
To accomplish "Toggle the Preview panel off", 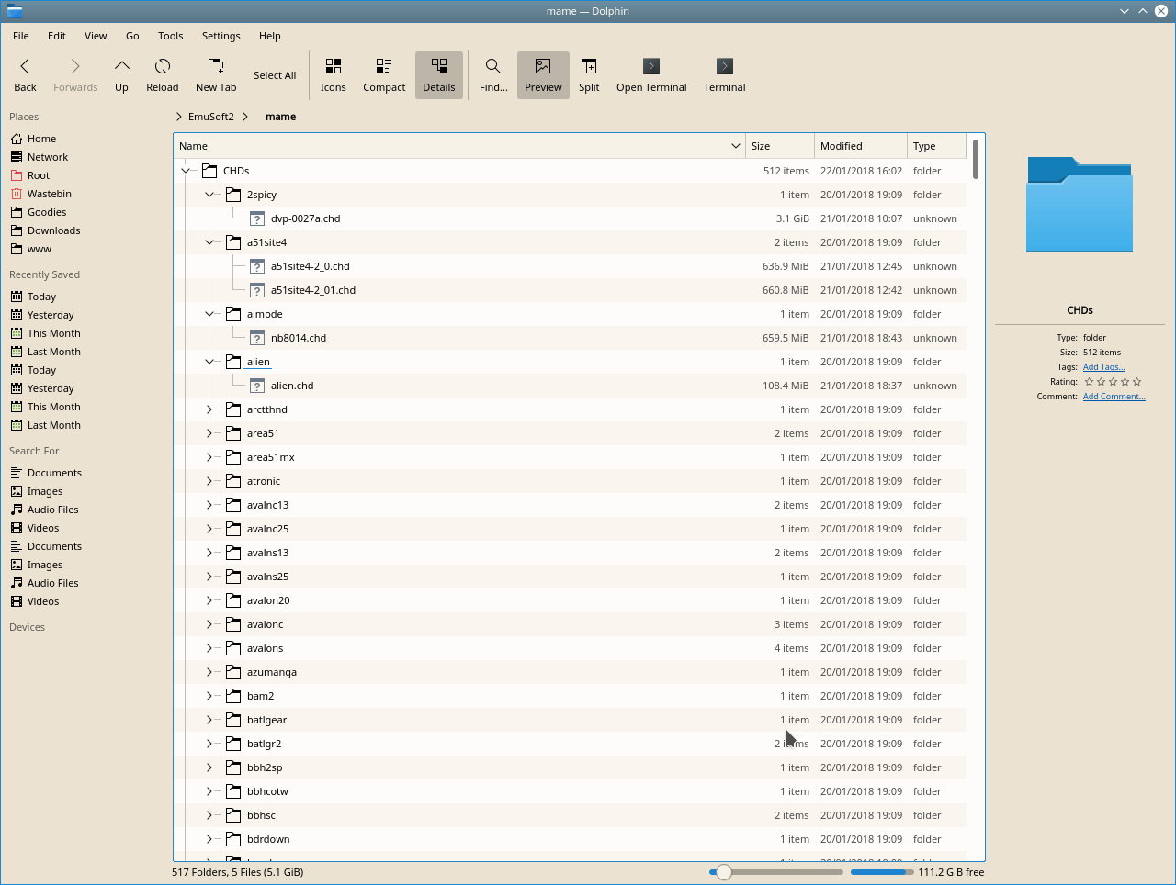I will click(543, 73).
